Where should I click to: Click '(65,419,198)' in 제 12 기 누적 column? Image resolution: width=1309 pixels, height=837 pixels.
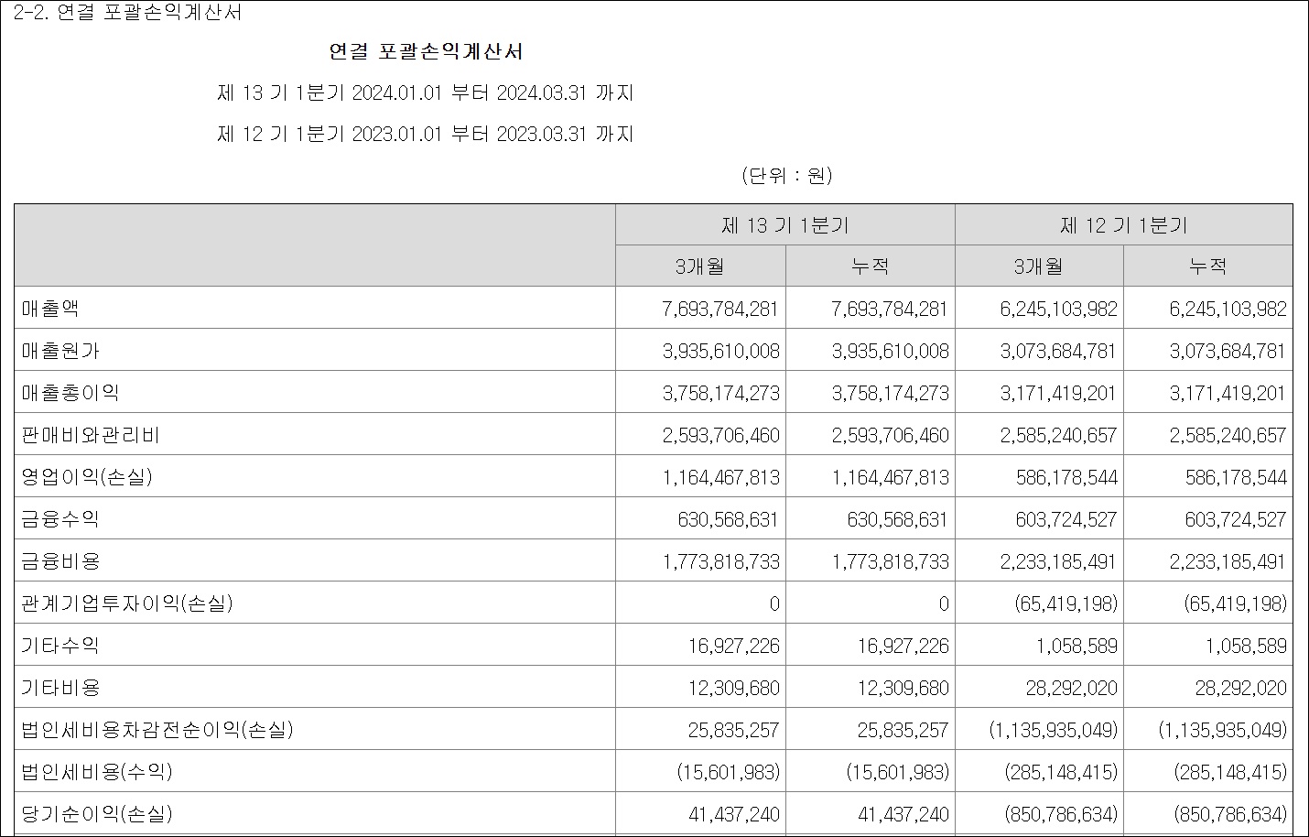1235,604
